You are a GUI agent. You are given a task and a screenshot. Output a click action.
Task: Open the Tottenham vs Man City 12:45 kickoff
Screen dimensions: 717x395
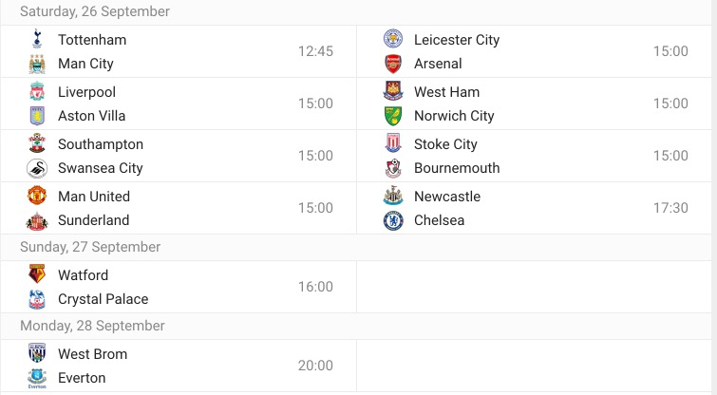pyautogui.click(x=315, y=51)
